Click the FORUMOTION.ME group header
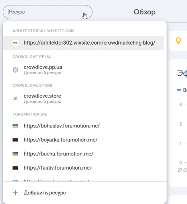 [x=30, y=114]
